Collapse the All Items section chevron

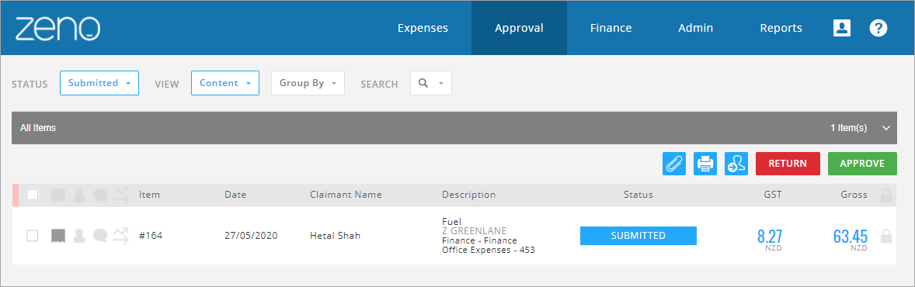(886, 128)
